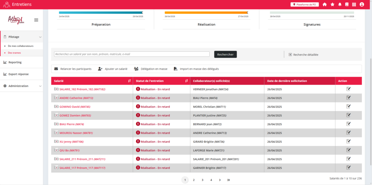Click the favorites star icon
Viewport: 372px width, 185px height.
332,4
